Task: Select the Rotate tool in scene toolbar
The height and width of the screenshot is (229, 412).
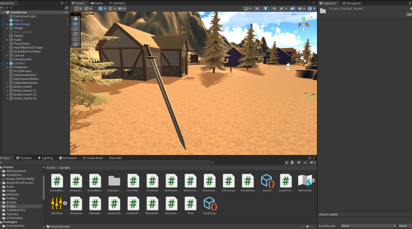Action: 76,29
